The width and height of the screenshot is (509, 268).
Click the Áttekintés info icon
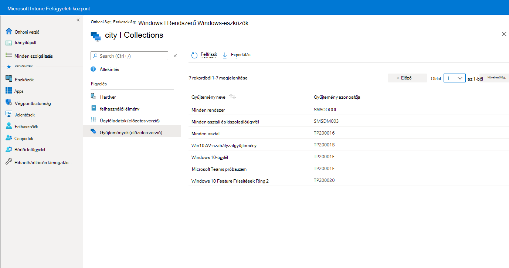pyautogui.click(x=93, y=69)
